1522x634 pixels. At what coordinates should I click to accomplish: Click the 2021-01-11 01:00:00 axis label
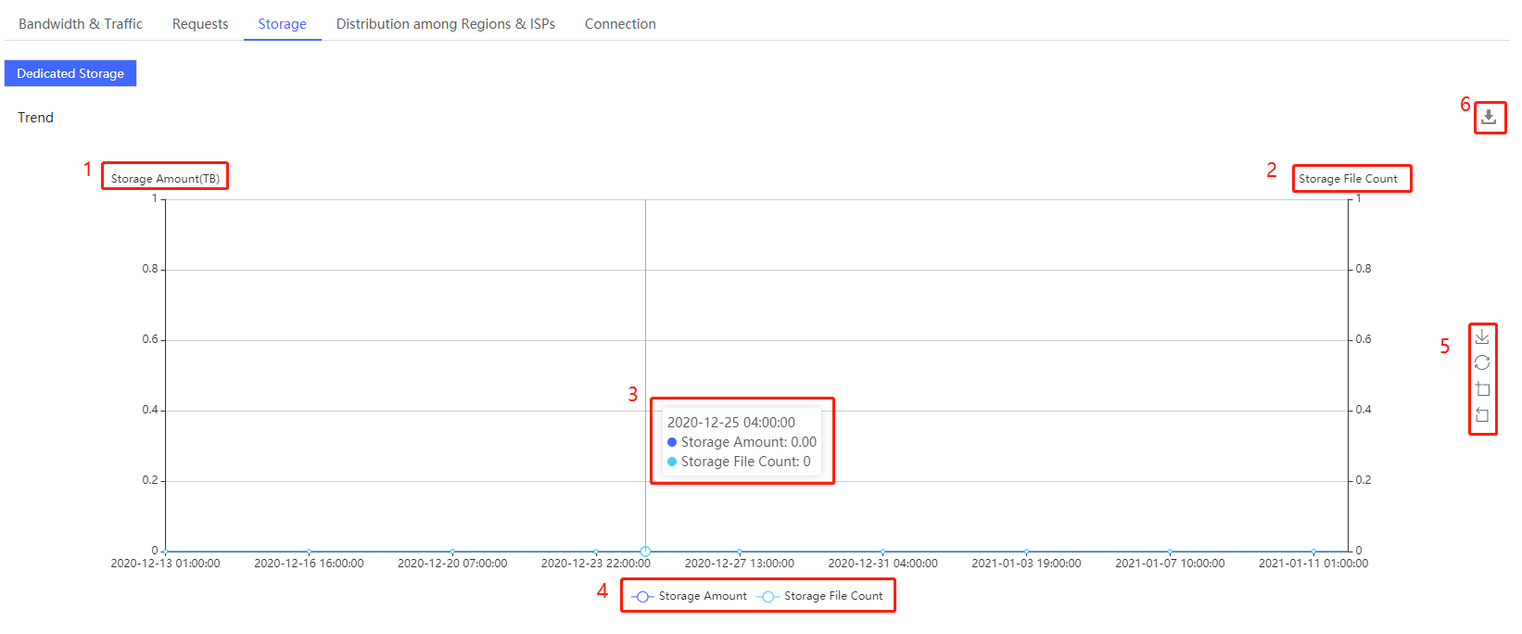[1313, 564]
